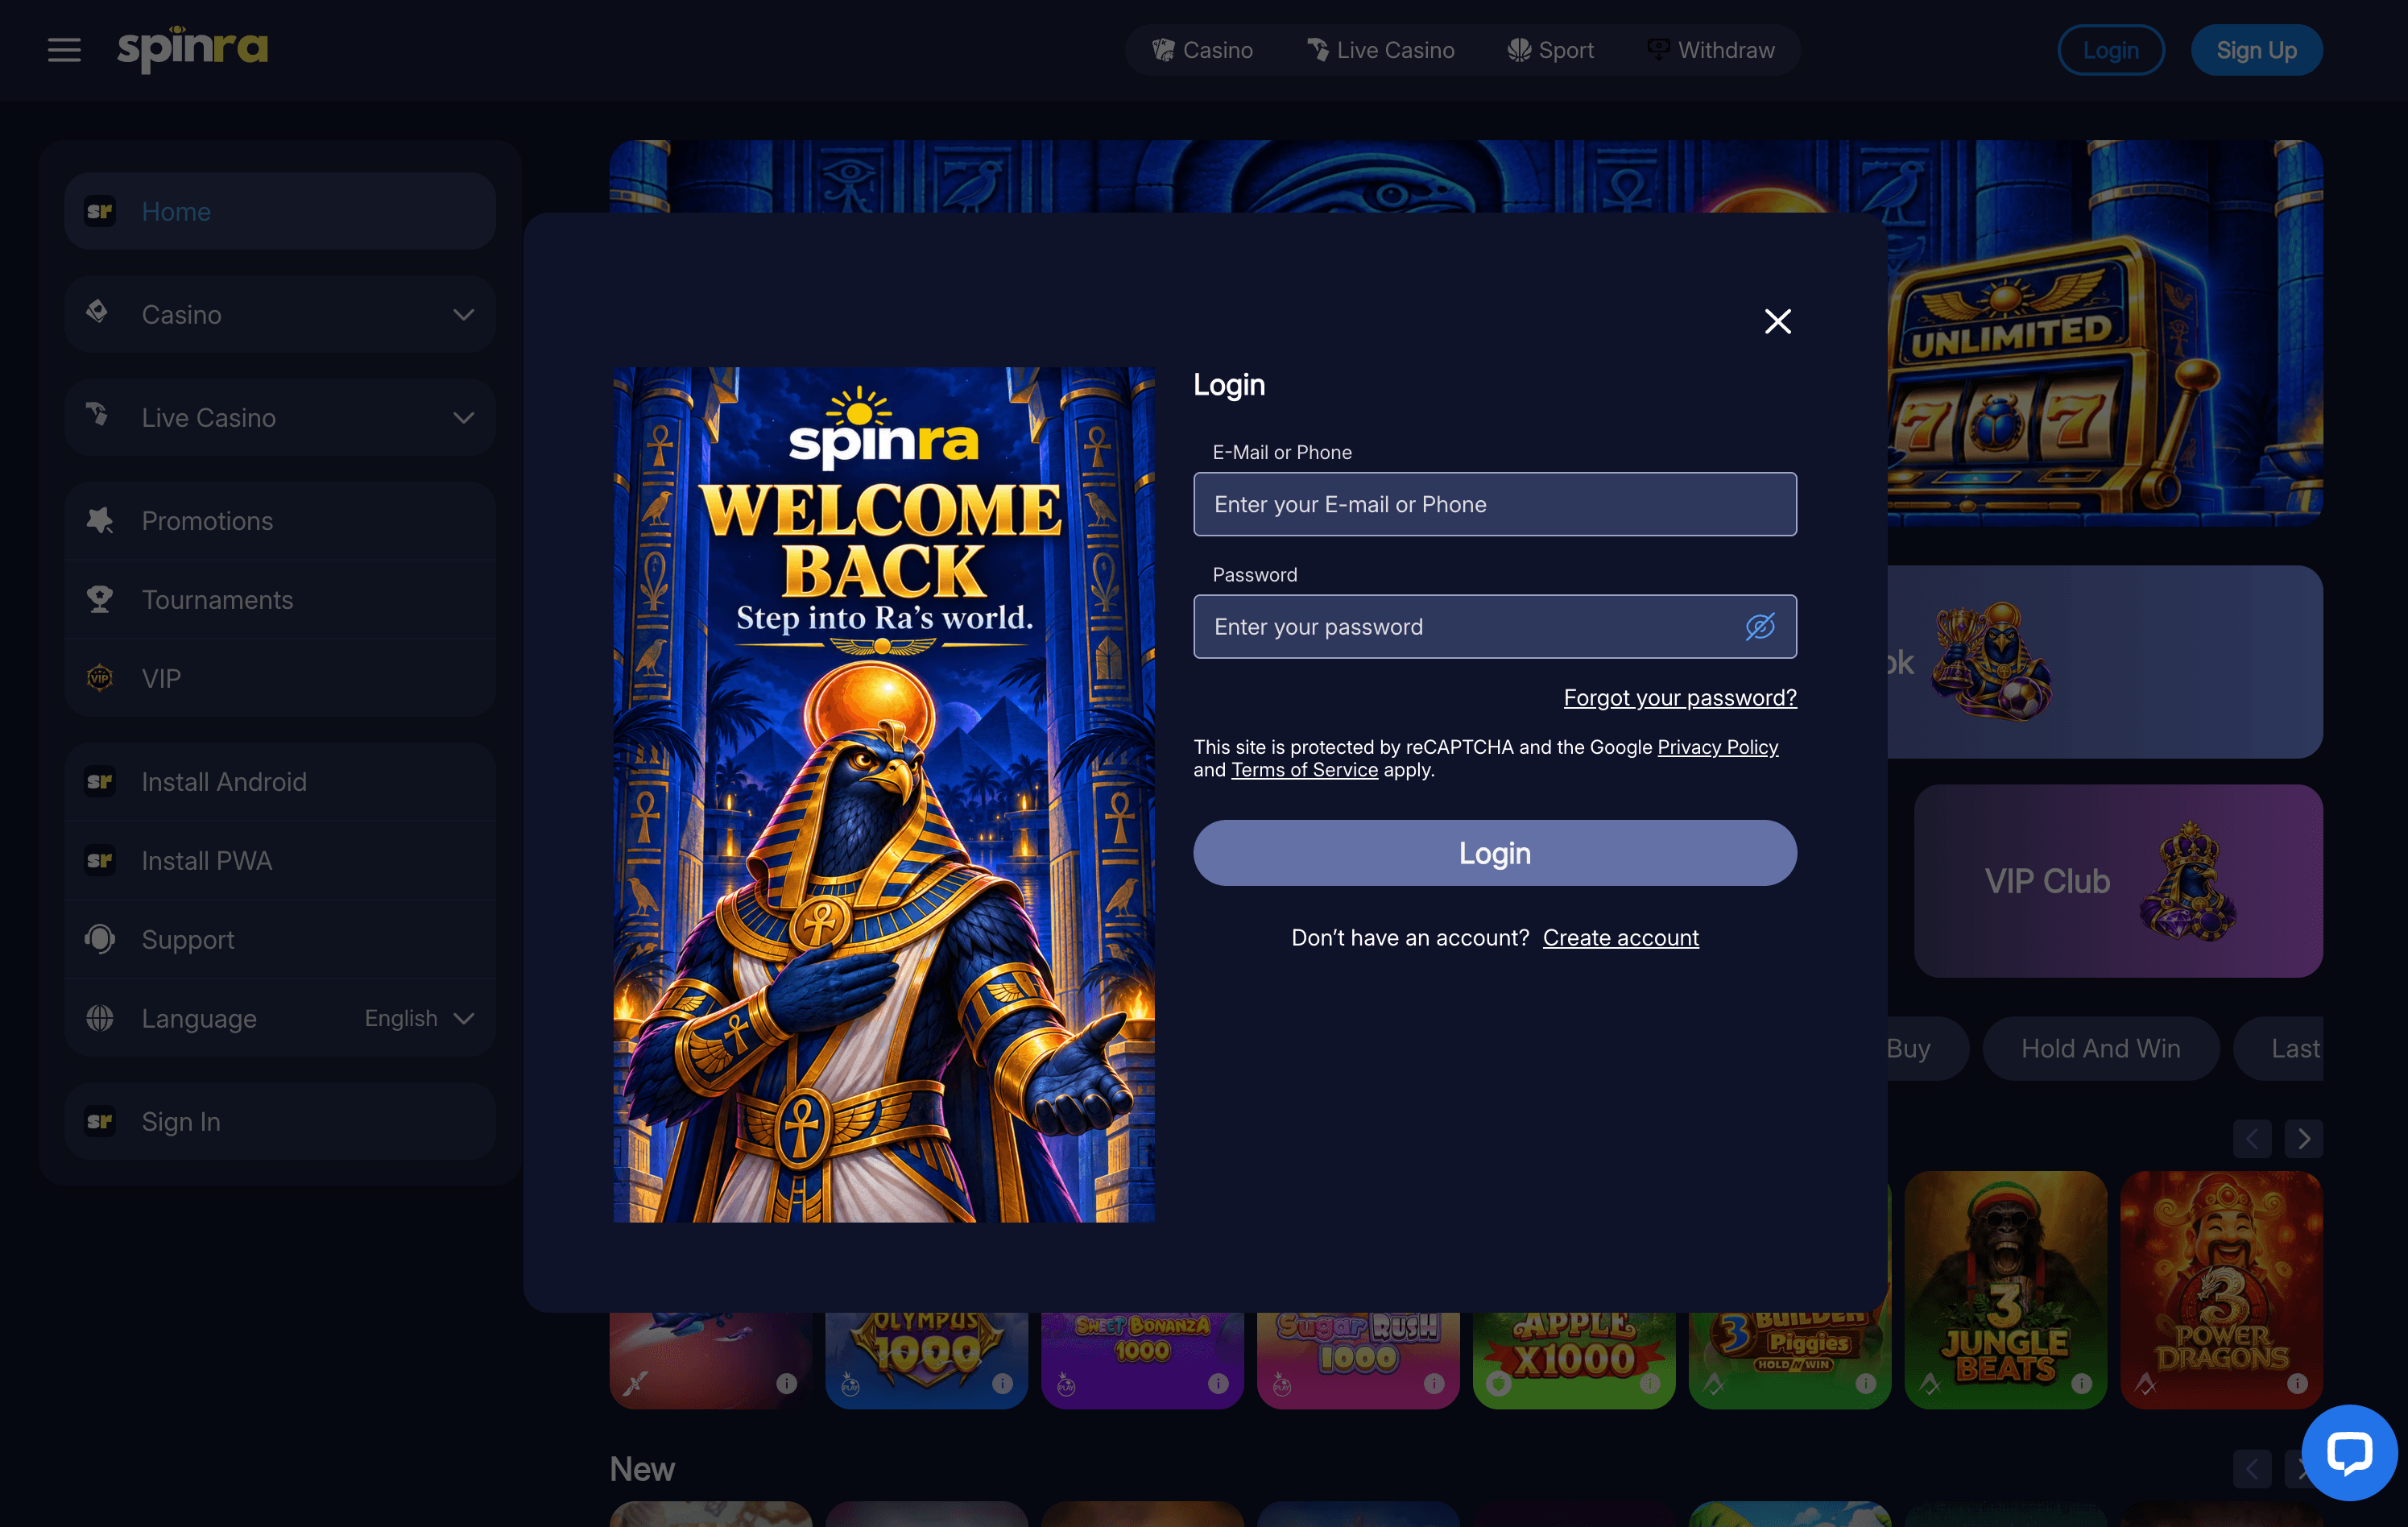Click next arrow of game carousel
The image size is (2408, 1527).
pyautogui.click(x=2304, y=1138)
